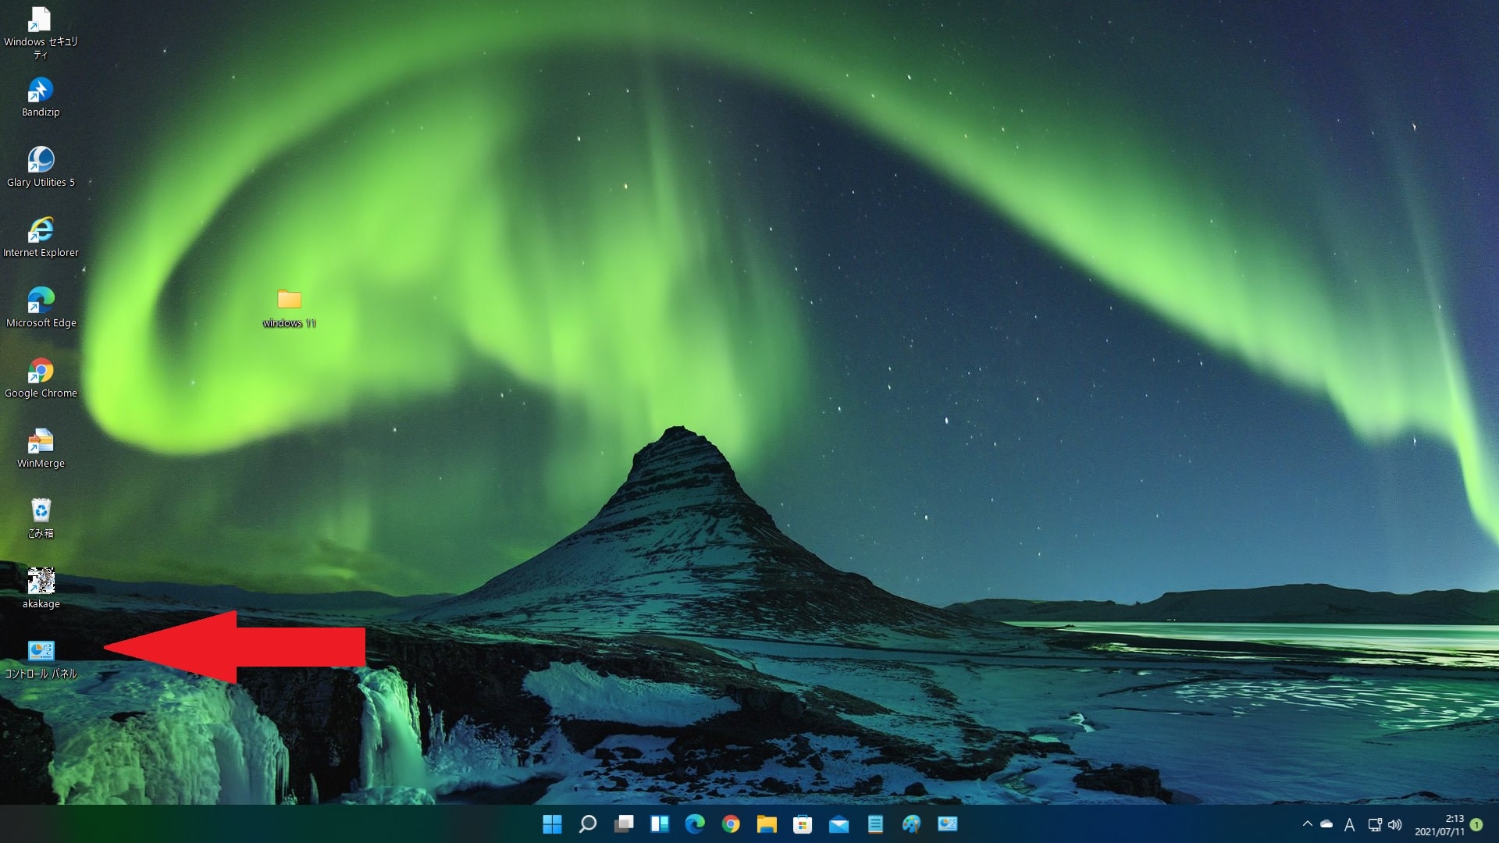Open File Explorer from the taskbar
Viewport: 1499px width, 843px height.
767,823
